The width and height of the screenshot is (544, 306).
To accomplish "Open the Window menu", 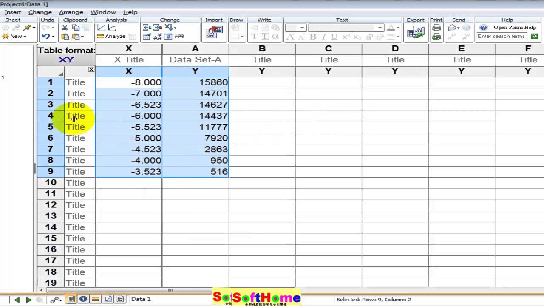I will click(103, 12).
